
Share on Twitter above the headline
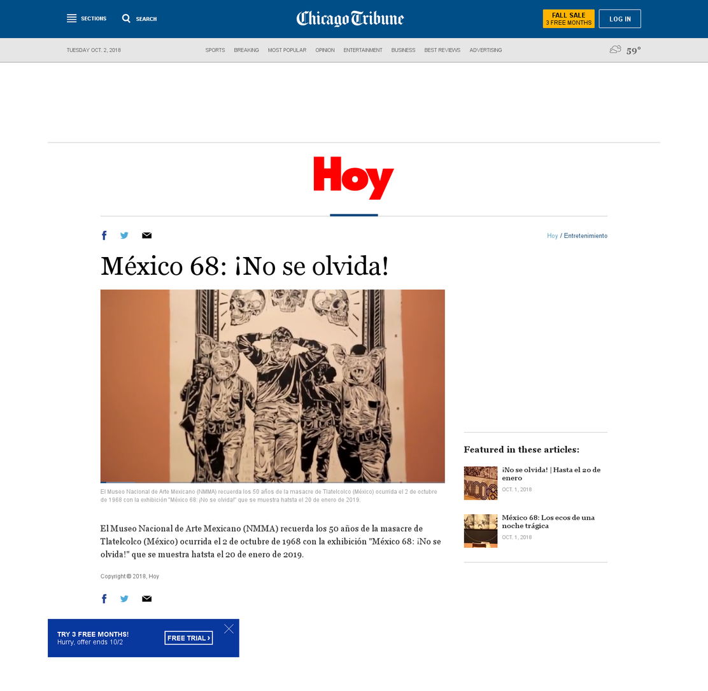pyautogui.click(x=124, y=235)
